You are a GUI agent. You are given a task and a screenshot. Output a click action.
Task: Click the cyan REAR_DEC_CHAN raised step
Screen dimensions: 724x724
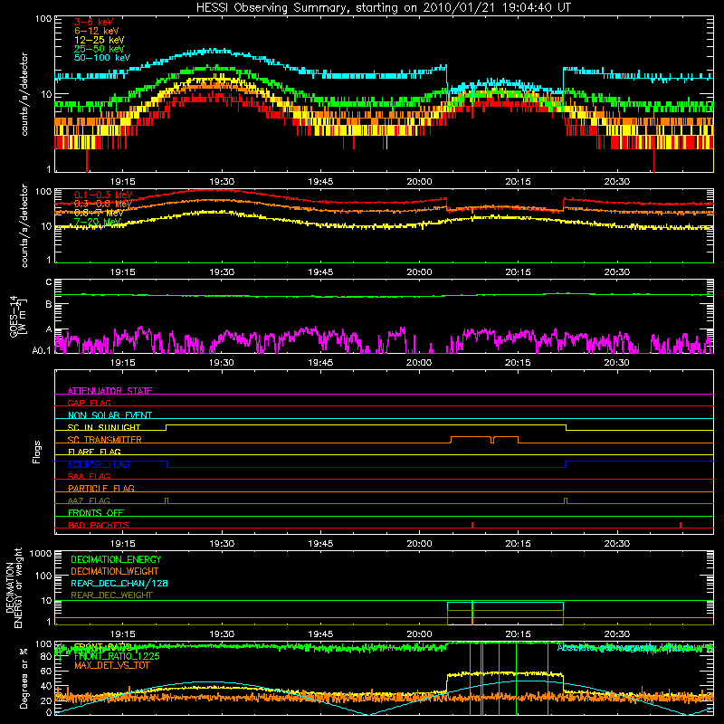coord(505,603)
